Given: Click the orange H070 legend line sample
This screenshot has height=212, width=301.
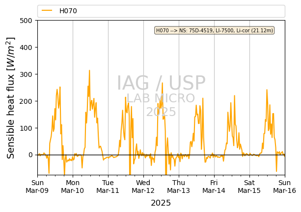Looking at the screenshot, I should [x=47, y=10].
